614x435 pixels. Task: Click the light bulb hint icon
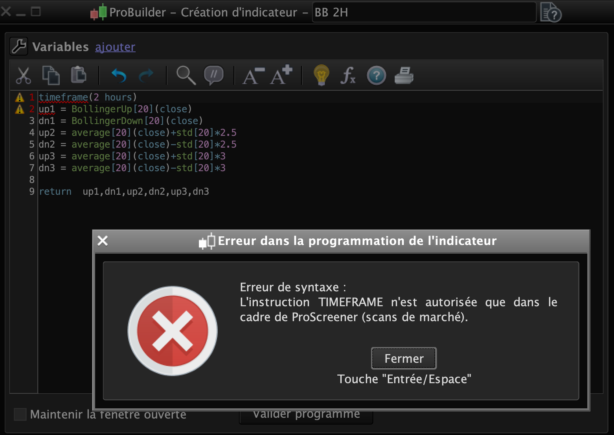coord(321,75)
